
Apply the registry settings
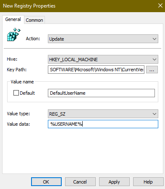[x=114, y=182]
